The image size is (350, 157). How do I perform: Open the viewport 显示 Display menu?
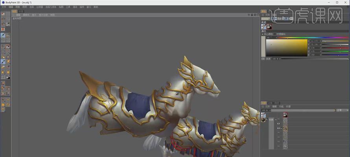(x=34, y=15)
